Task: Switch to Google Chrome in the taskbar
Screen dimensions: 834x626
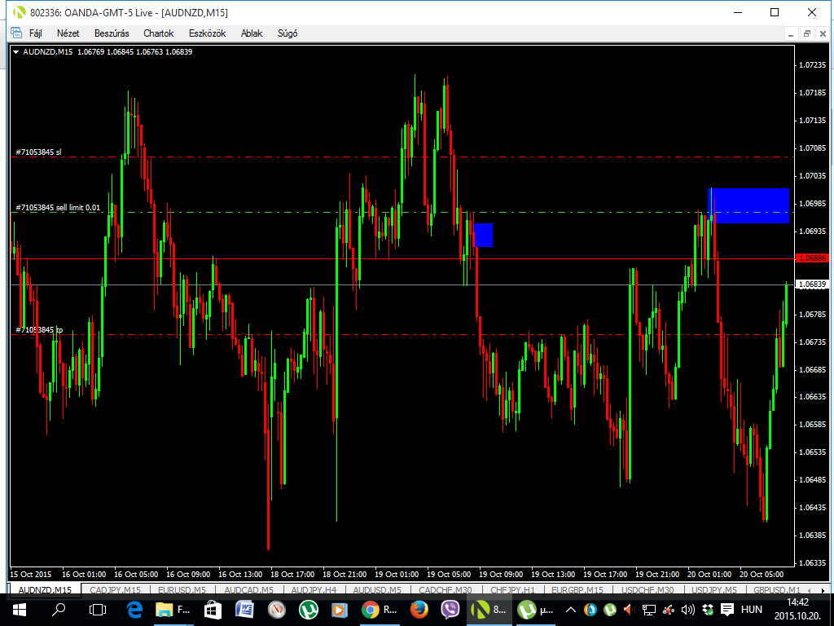Action: point(371,609)
